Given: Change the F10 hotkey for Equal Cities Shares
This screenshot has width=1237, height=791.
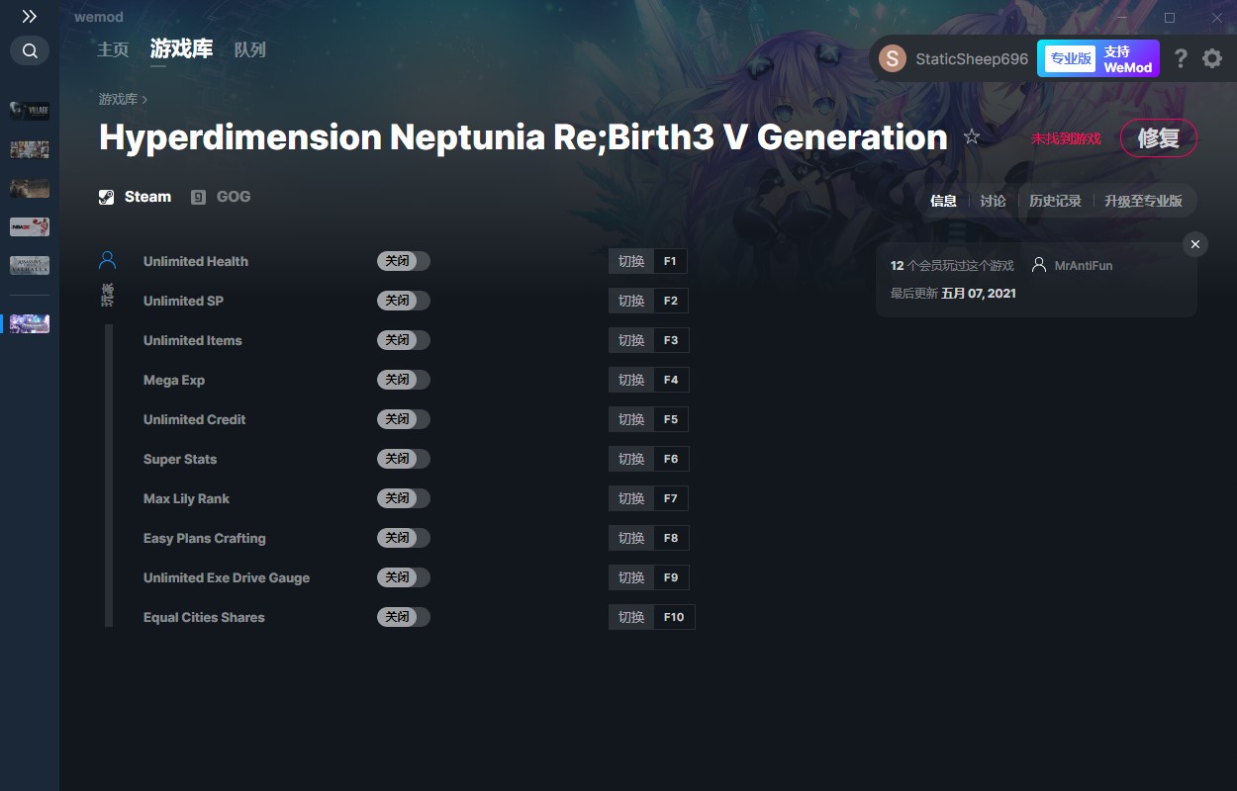Looking at the screenshot, I should point(674,617).
